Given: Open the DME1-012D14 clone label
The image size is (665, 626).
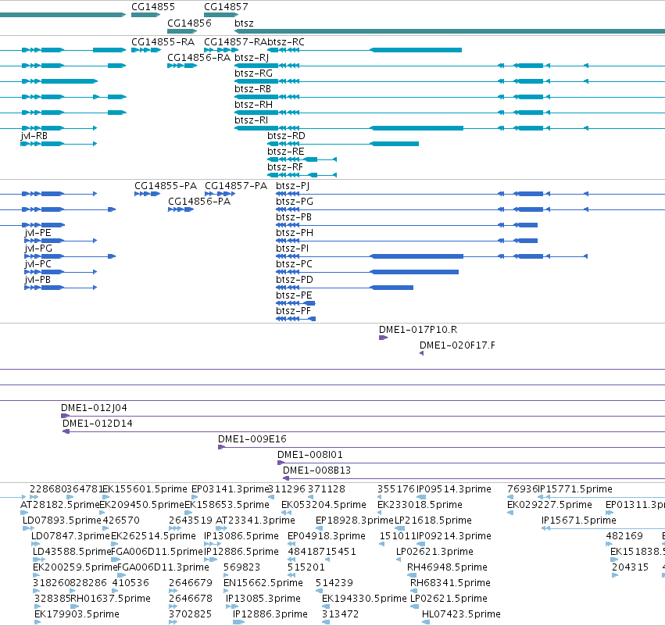Looking at the screenshot, I should point(98,424).
